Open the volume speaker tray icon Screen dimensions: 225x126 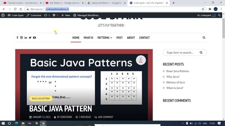(200, 123)
